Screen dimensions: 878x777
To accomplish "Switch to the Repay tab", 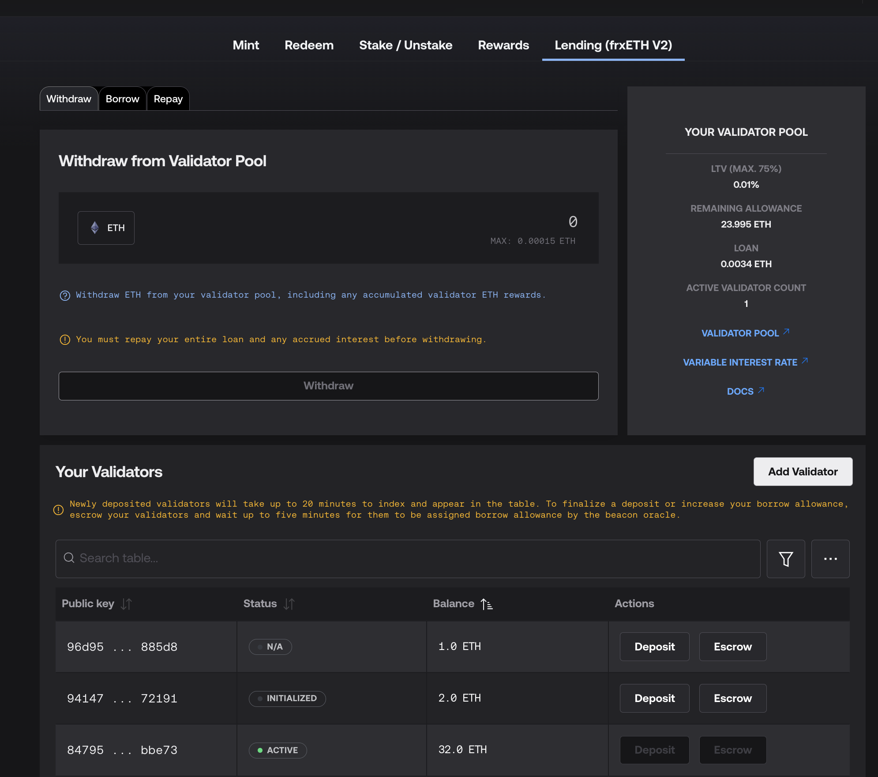I will [168, 99].
